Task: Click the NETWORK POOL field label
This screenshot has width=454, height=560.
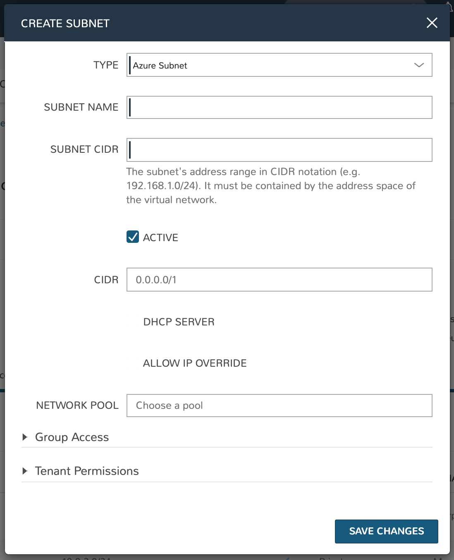Action: pos(77,406)
